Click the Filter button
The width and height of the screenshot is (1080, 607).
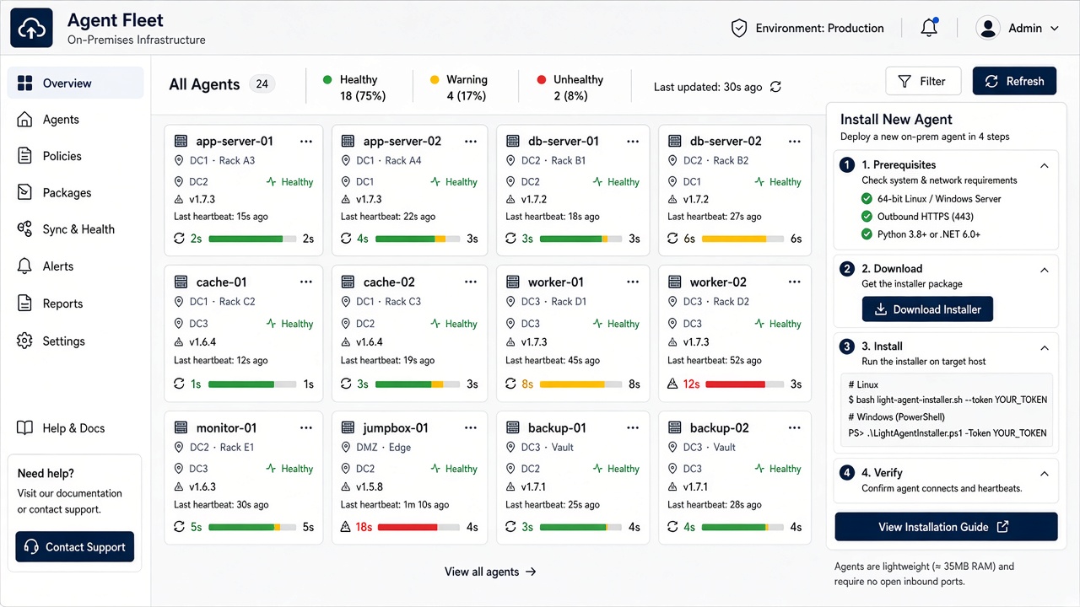[x=923, y=81]
